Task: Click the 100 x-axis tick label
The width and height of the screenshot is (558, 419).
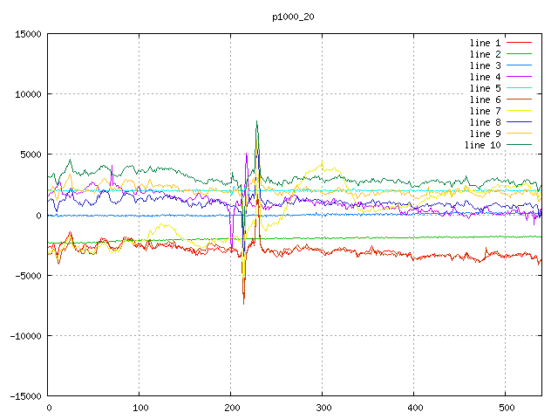Action: (139, 408)
